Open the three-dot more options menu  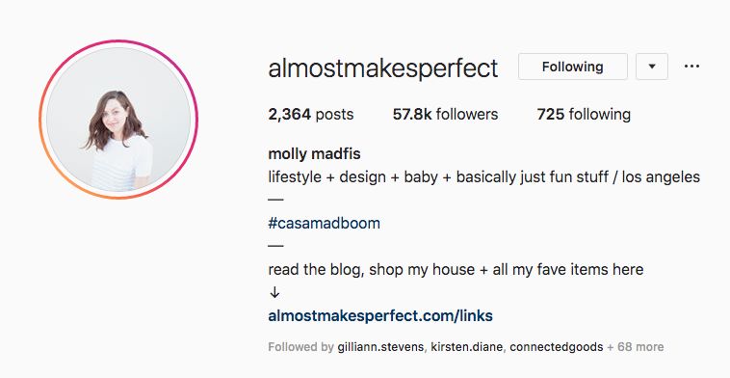[x=691, y=67]
